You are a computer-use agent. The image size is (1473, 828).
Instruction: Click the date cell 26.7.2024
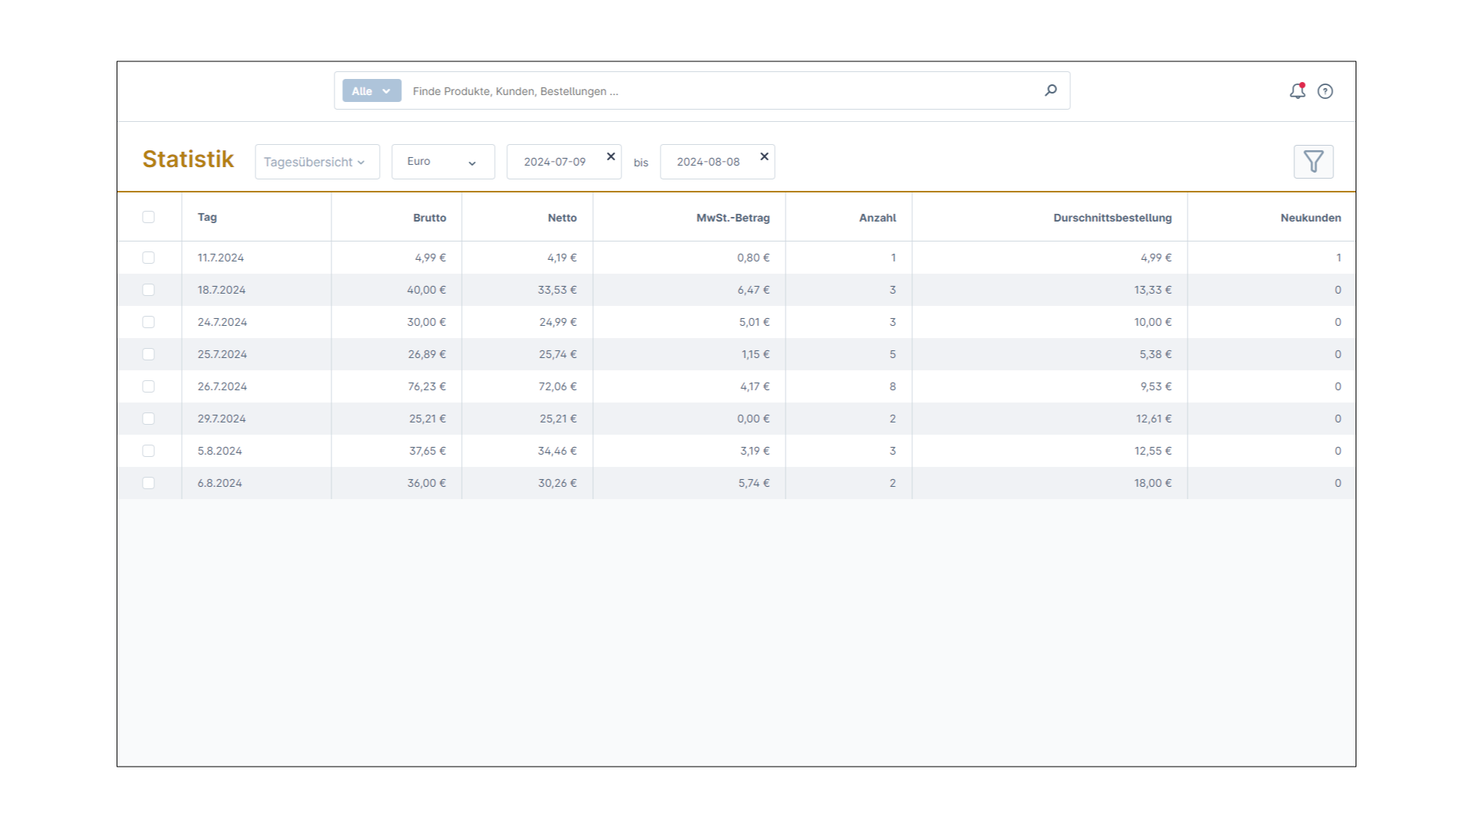point(222,386)
